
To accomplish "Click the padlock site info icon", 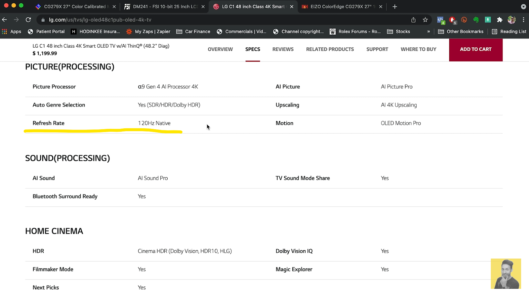I will pyautogui.click(x=43, y=20).
